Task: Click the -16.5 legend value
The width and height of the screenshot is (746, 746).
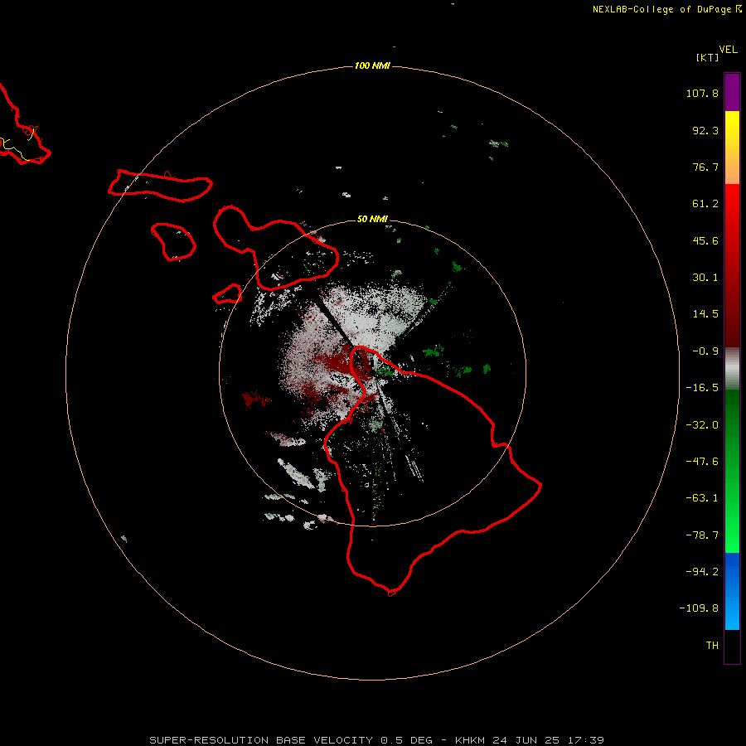Action: point(702,388)
